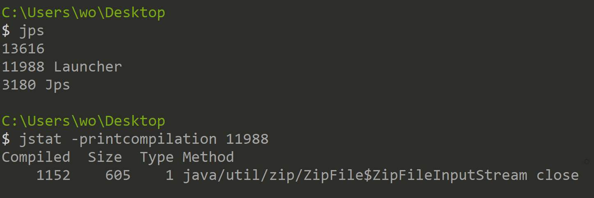Screen dimensions: 594x198
Task: Click the process ID 3180
Action: point(19,85)
